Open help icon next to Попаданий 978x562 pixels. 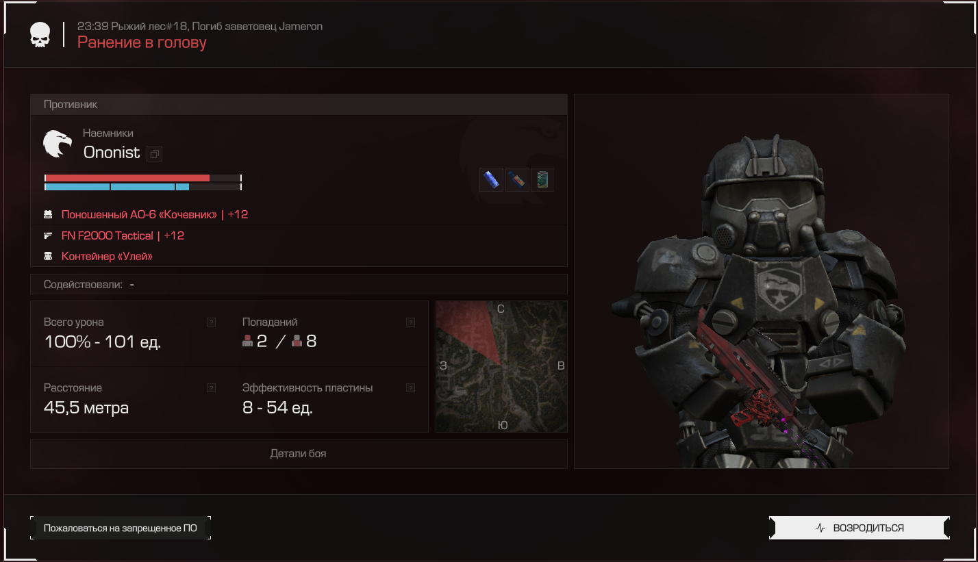click(x=410, y=322)
